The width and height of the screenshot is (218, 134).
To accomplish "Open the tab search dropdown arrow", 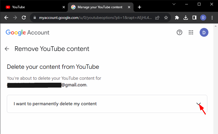I will pos(173,4).
